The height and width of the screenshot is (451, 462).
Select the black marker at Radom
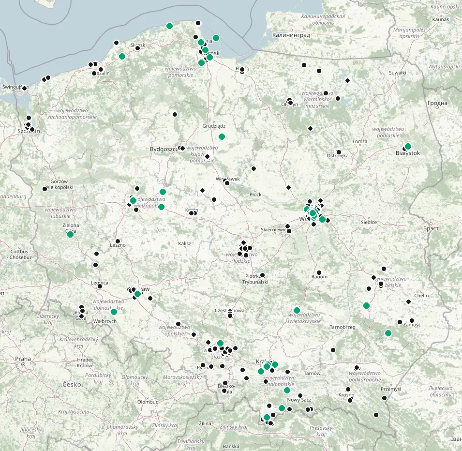pos(319,272)
